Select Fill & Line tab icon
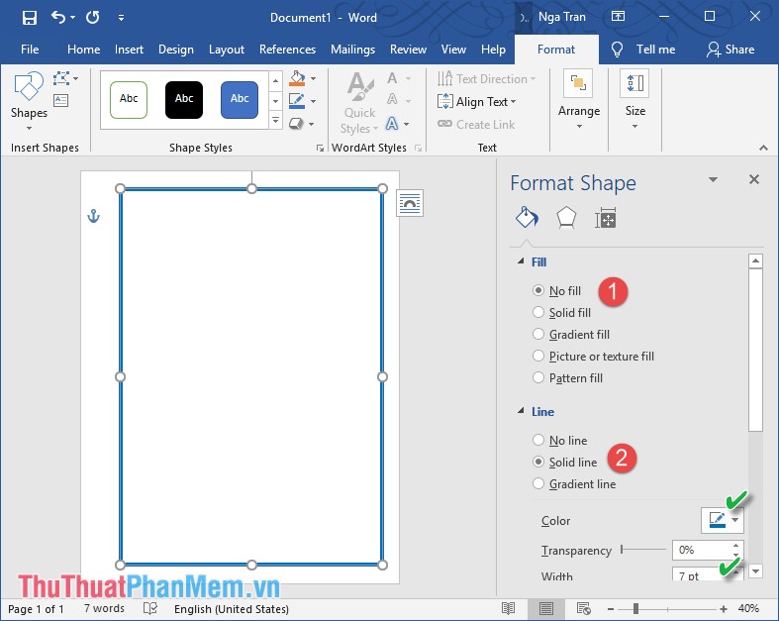This screenshot has width=779, height=621. tap(527, 217)
